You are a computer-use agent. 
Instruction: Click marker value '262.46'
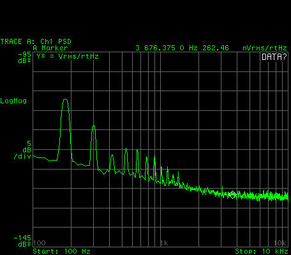pyautogui.click(x=216, y=48)
